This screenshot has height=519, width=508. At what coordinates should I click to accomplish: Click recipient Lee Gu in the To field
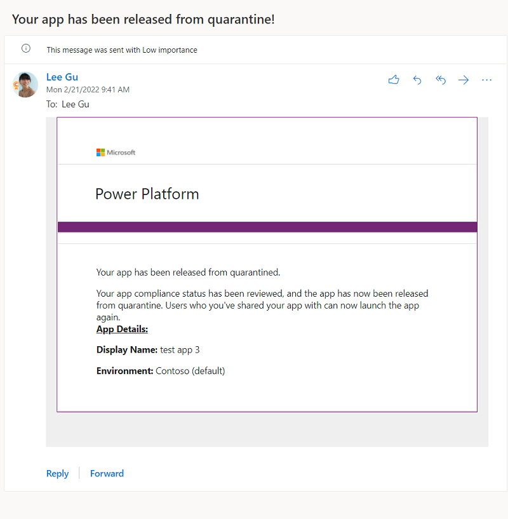click(x=75, y=104)
